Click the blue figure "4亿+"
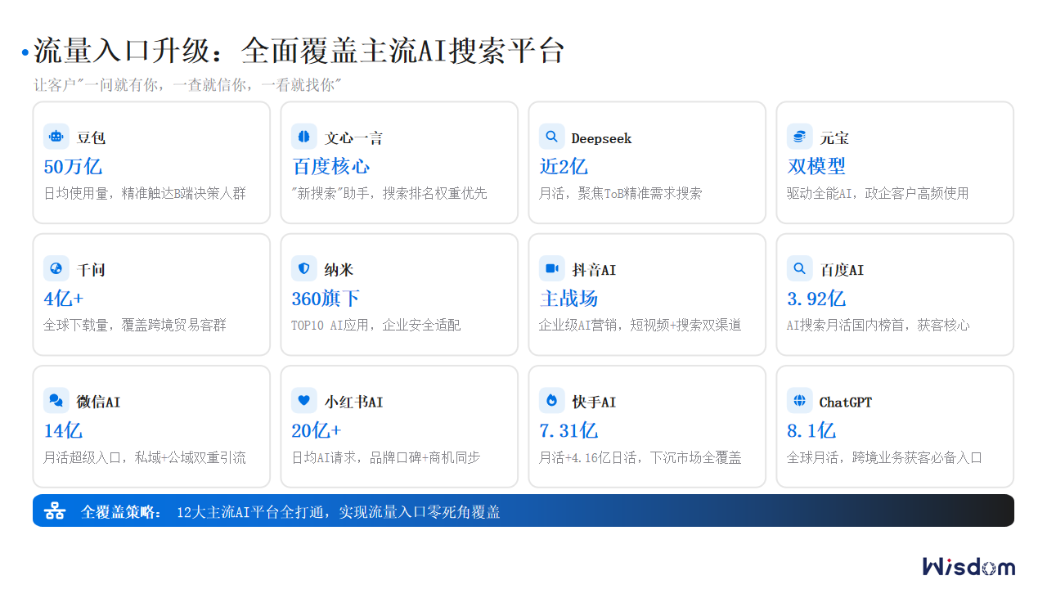 63,299
